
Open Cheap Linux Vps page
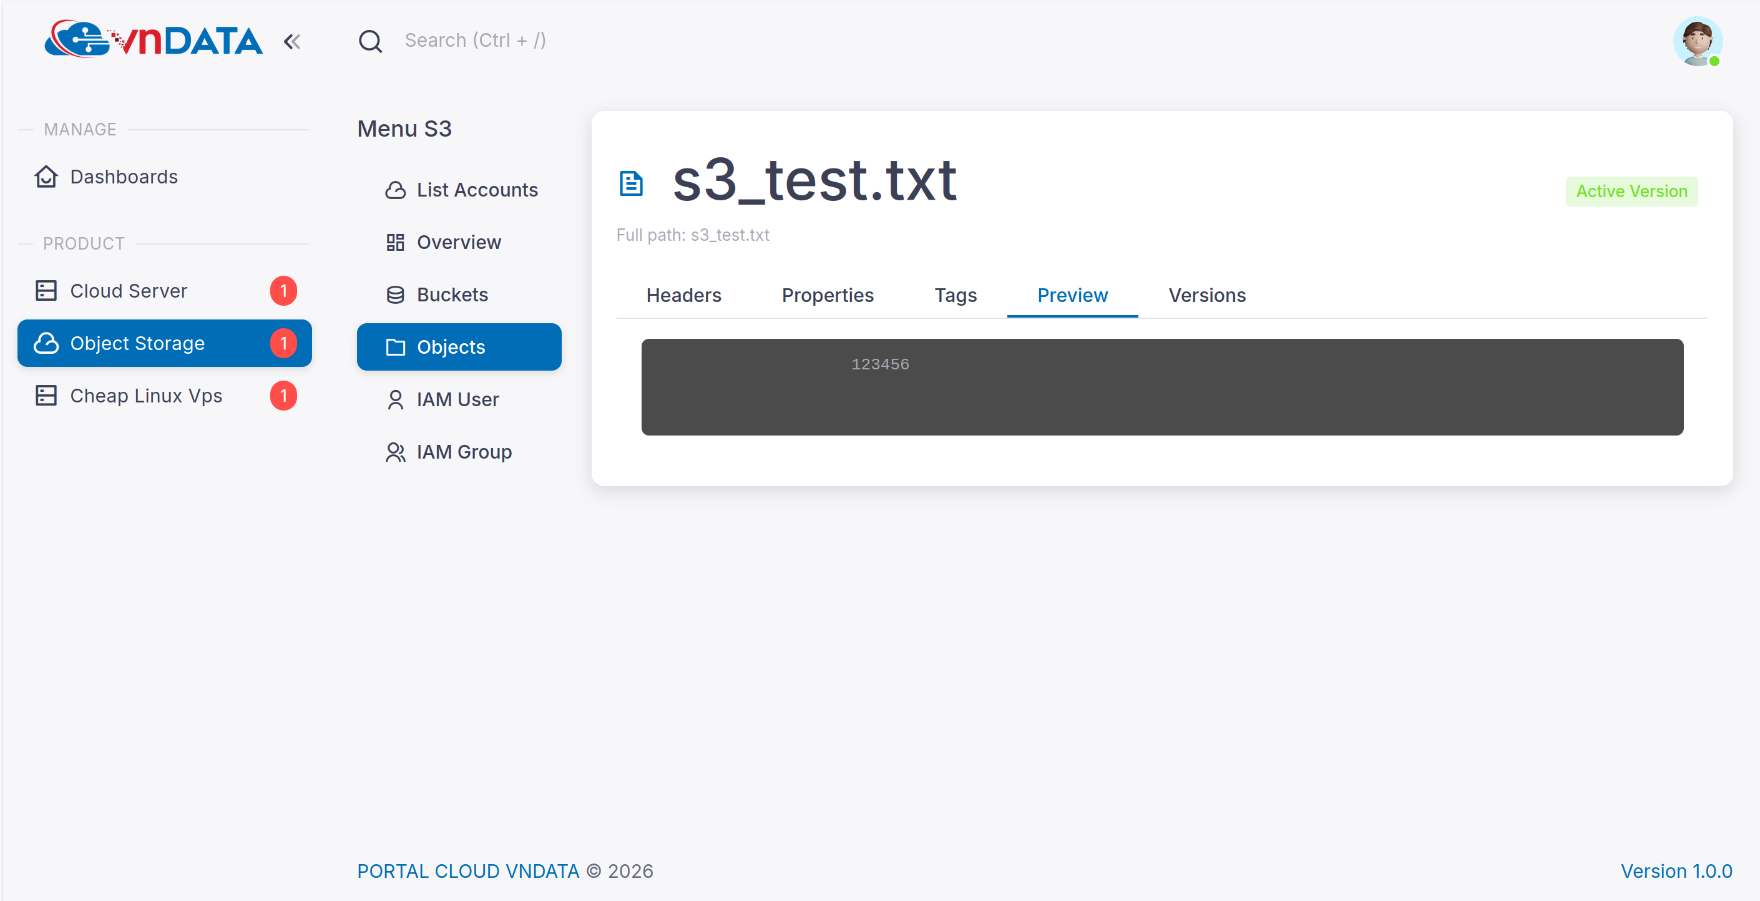(x=145, y=396)
